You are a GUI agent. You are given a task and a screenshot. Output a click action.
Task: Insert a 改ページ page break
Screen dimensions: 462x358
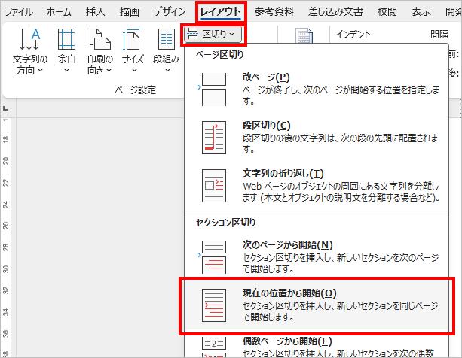pos(317,89)
